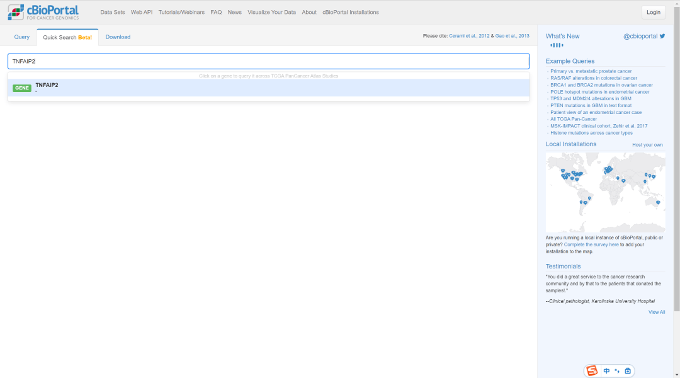
Task: Open Data Sets in navigation bar
Action: [x=113, y=12]
